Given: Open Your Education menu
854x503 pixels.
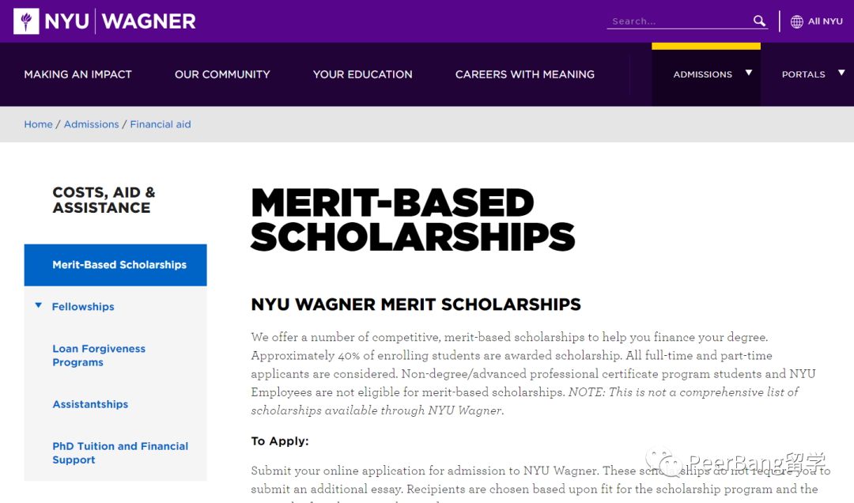Looking at the screenshot, I should pos(363,74).
